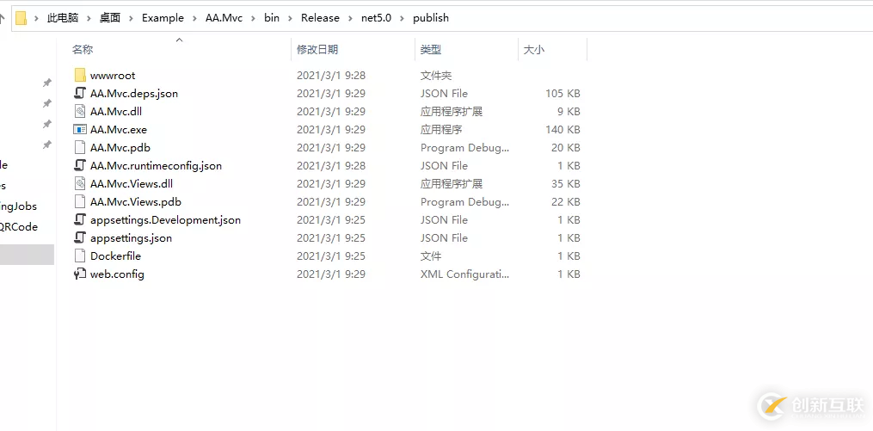
Task: Select the file name appsettings.Development.json
Action: coord(165,220)
